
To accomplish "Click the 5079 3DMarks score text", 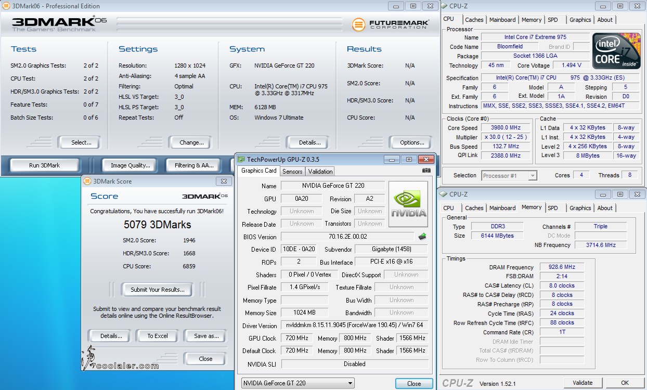I will pyautogui.click(x=158, y=225).
